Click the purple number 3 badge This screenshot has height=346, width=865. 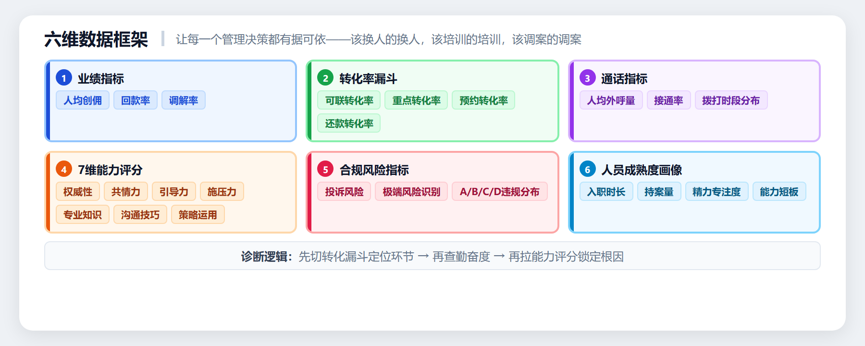pyautogui.click(x=587, y=78)
